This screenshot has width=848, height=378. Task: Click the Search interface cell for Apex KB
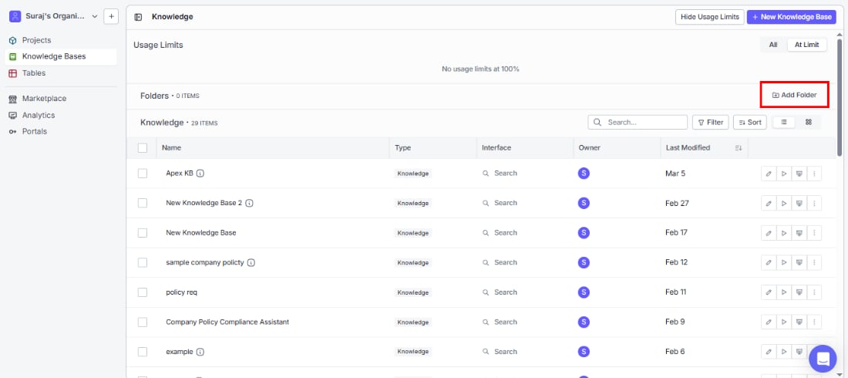click(500, 174)
